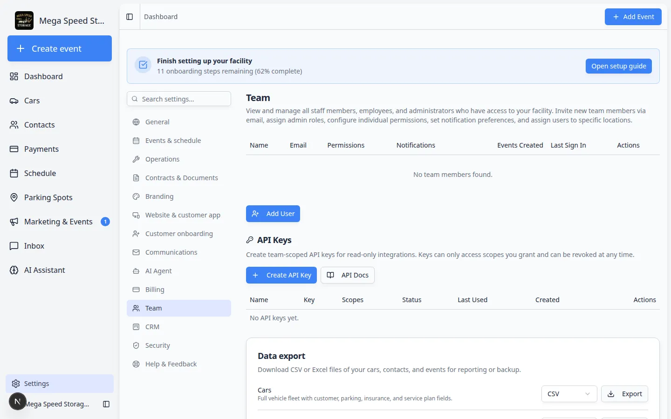Click the 'No team members found.' text
Viewport: 671px width, 419px height.
pos(453,175)
